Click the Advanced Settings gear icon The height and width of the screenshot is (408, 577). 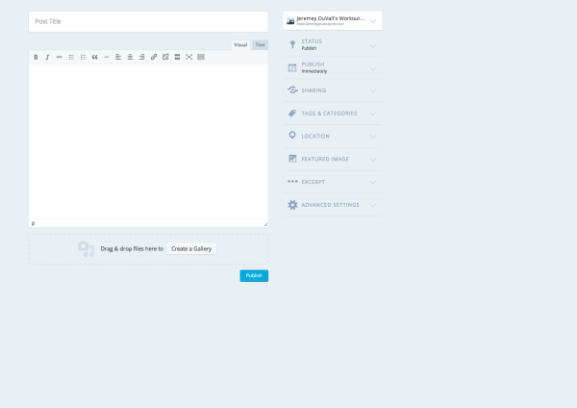click(x=292, y=205)
